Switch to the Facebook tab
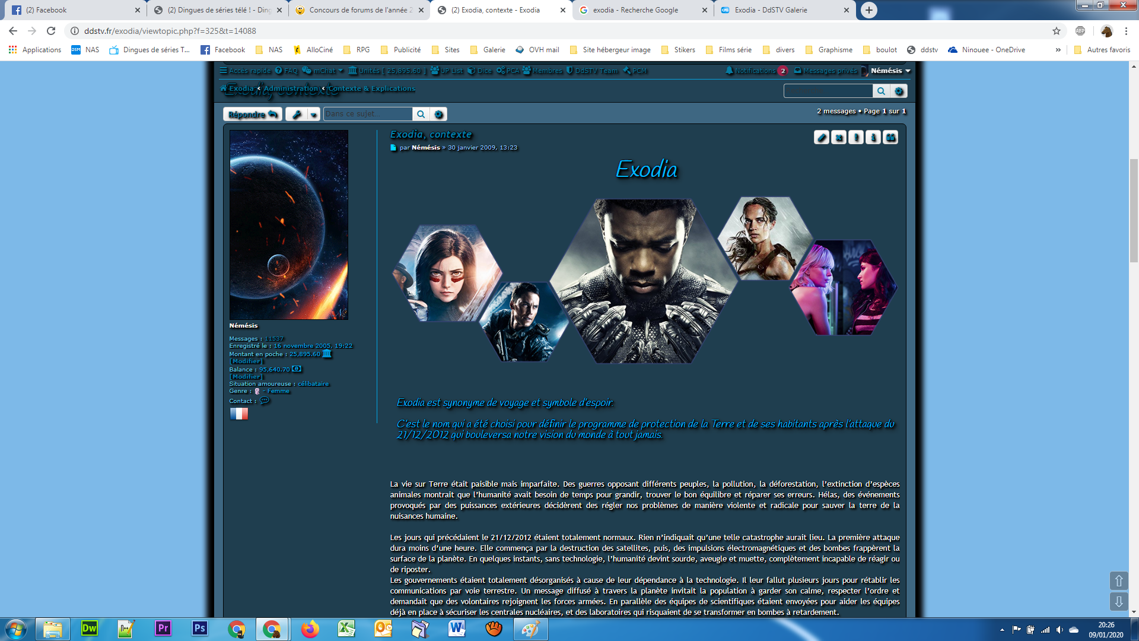Image resolution: width=1139 pixels, height=641 pixels. (76, 10)
